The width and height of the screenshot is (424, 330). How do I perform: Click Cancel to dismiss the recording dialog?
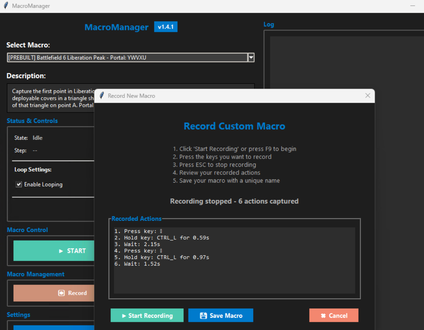click(333, 315)
